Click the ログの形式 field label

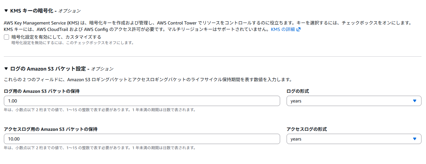298,91
